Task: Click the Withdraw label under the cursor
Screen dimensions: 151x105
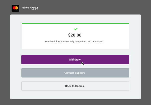Action: point(75,59)
